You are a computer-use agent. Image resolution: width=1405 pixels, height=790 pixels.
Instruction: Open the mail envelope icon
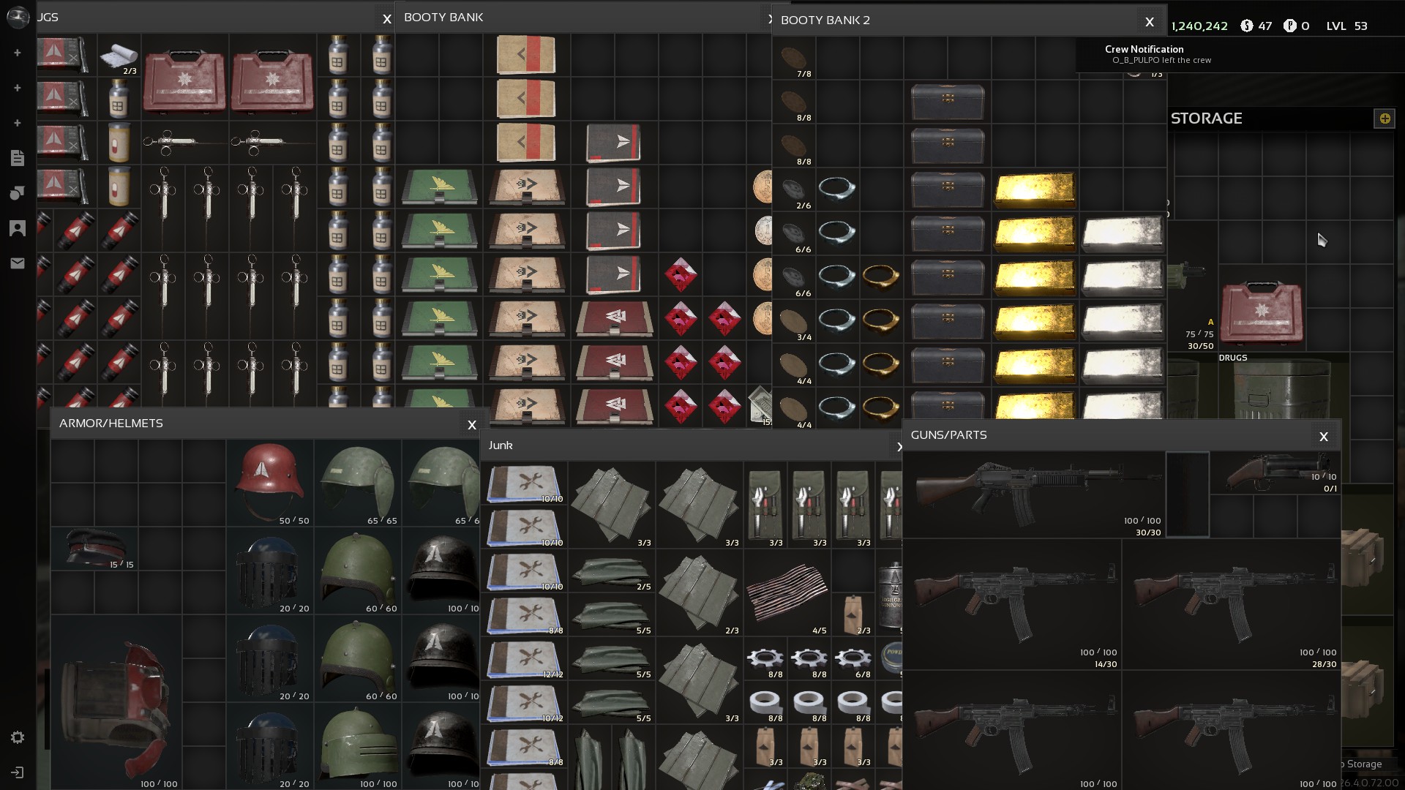pyautogui.click(x=18, y=263)
